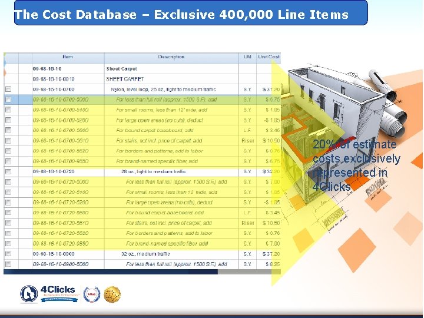This screenshot has width=424, height=318.
Task: Click 0700 'For brand-named specific fiber, add'
Action: coord(157,161)
